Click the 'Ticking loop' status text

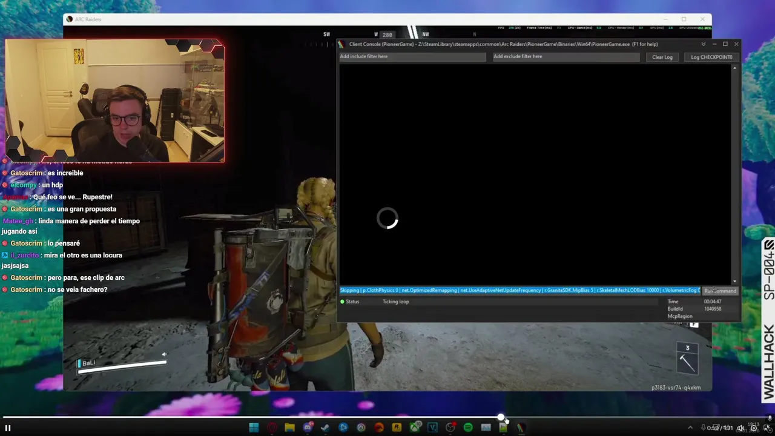click(x=395, y=302)
